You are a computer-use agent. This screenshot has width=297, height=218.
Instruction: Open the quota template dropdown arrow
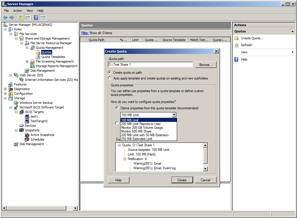(174, 115)
